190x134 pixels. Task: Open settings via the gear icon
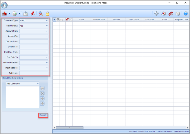click(x=157, y=14)
